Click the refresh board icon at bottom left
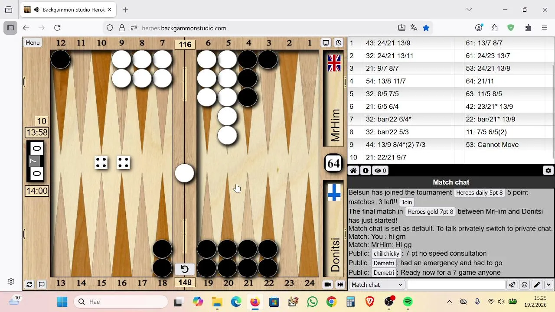The image size is (555, 312). pyautogui.click(x=29, y=285)
